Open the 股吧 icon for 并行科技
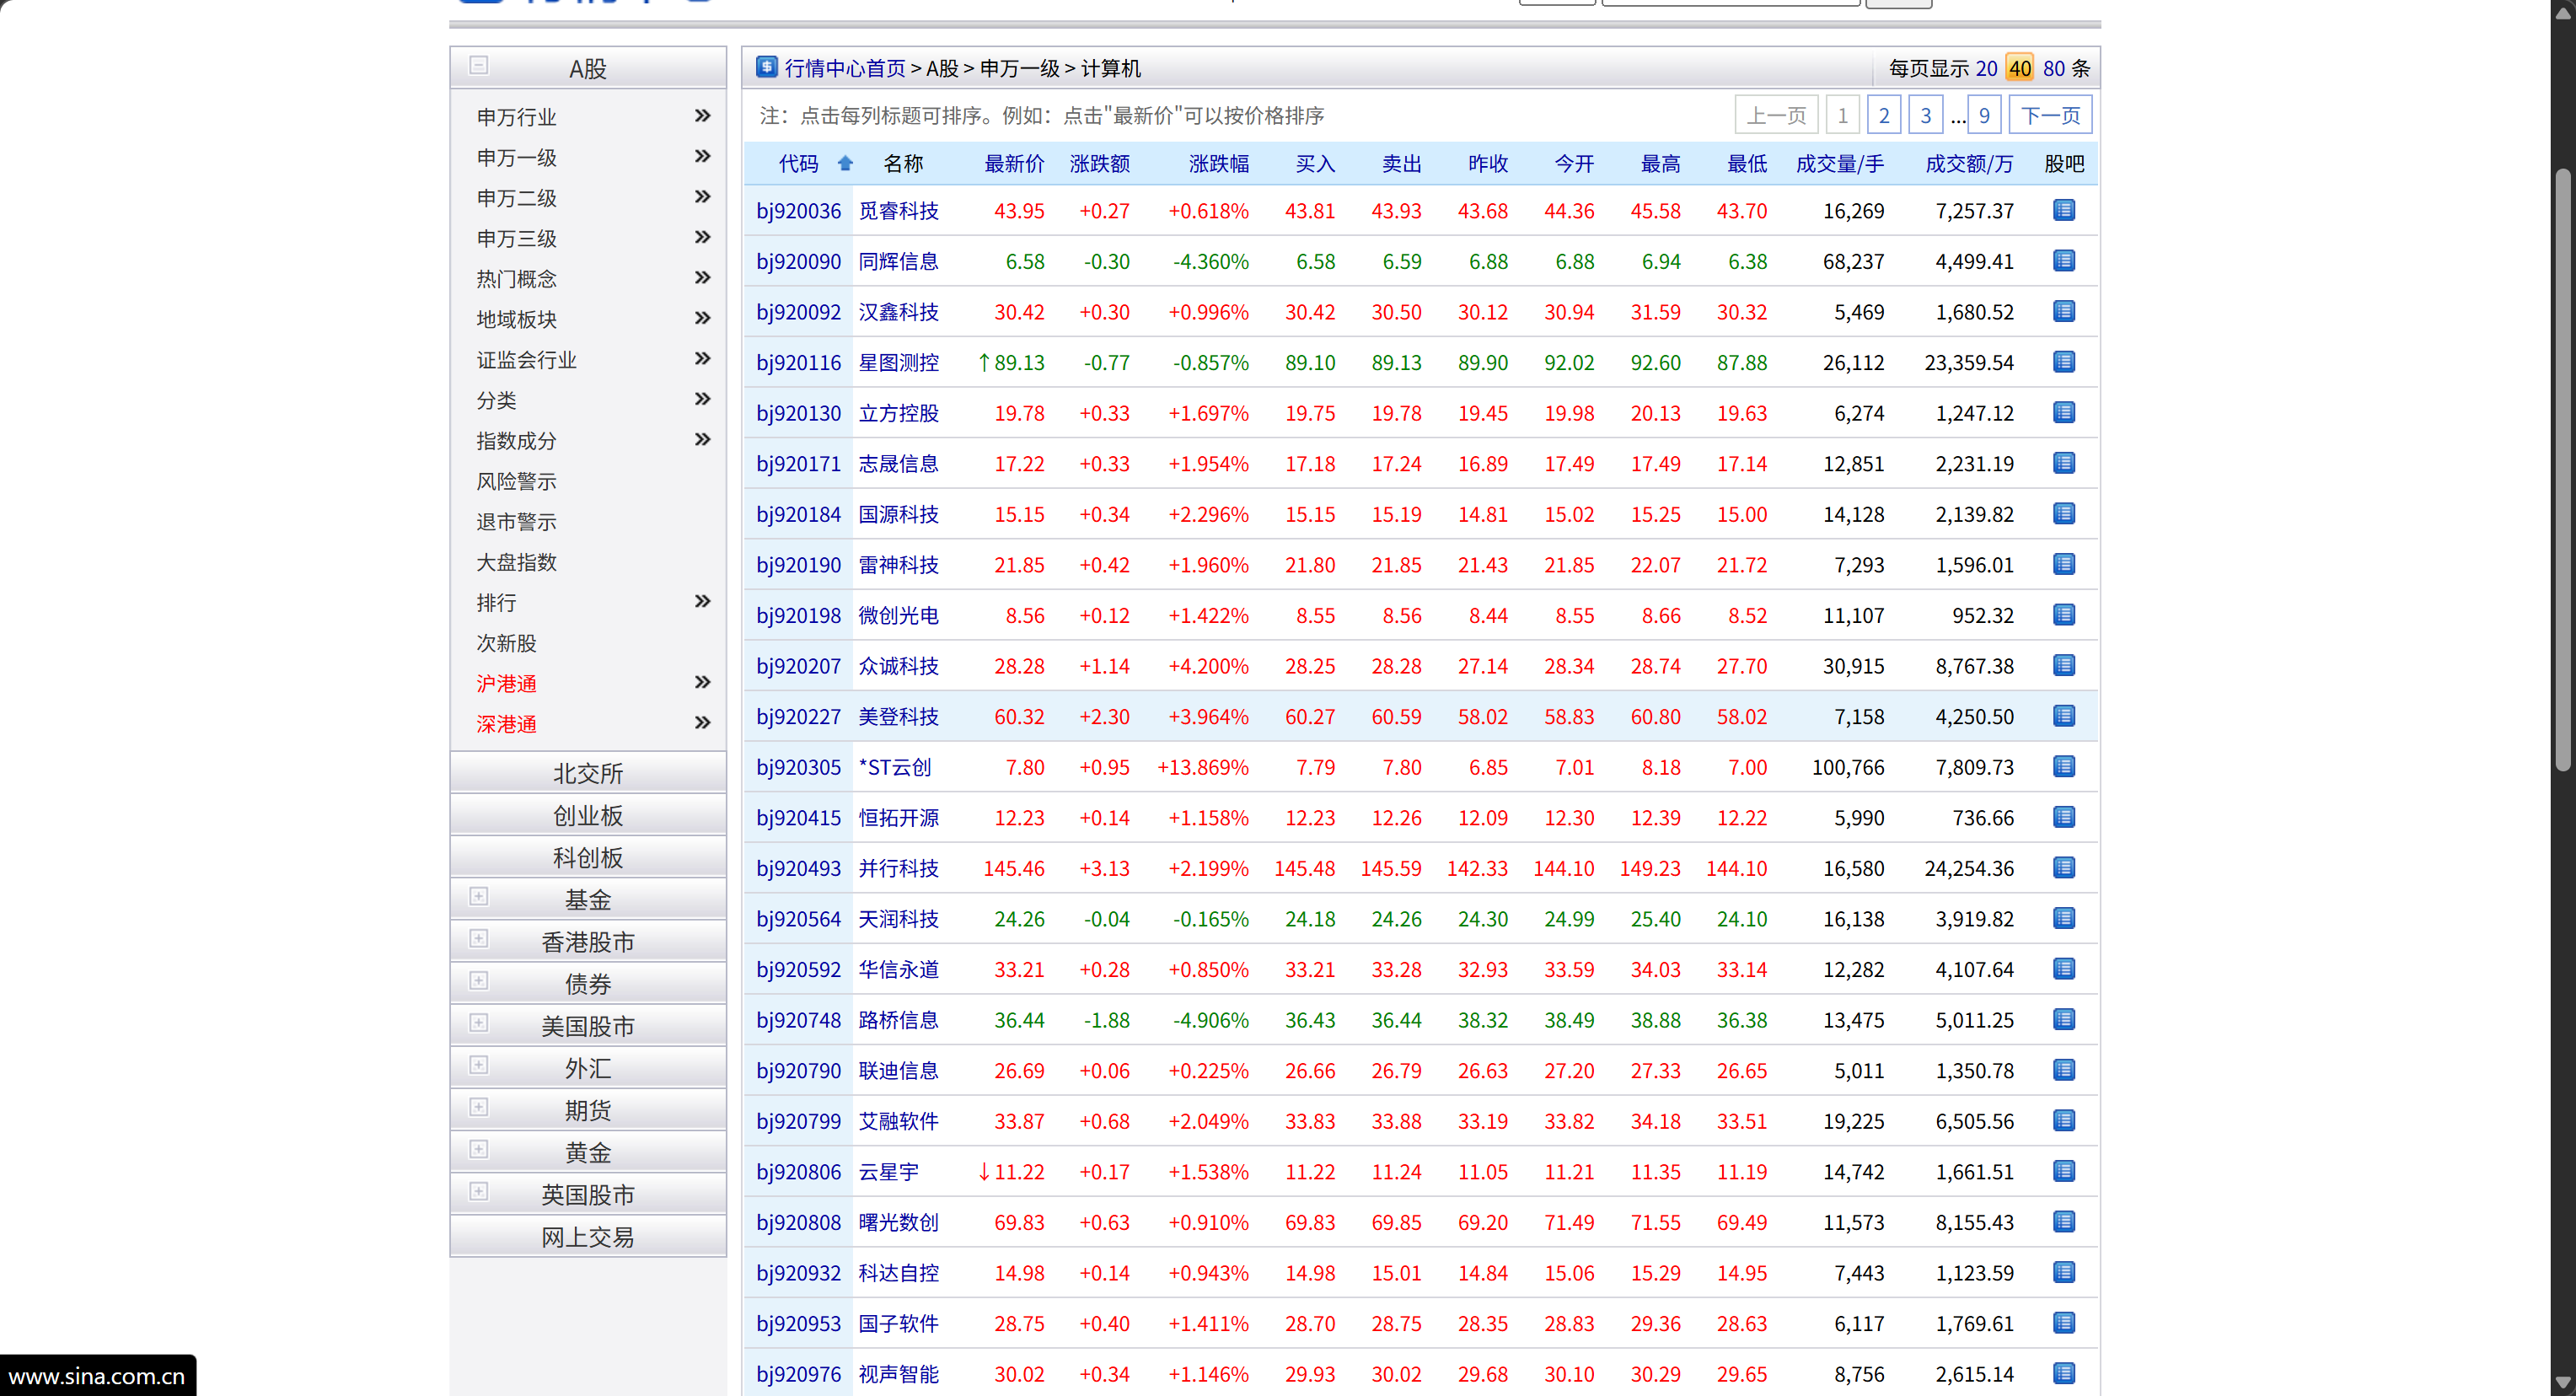Screen dimensions: 2576x1396 point(2063,868)
